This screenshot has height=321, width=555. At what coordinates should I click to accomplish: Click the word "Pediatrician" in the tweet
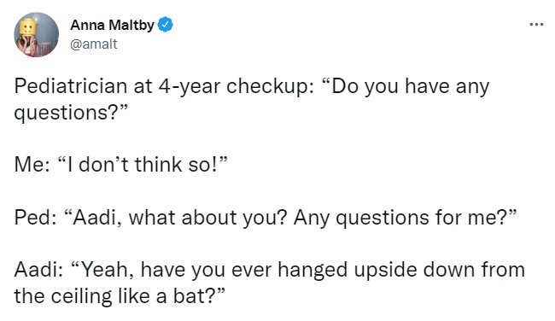pyautogui.click(x=70, y=86)
